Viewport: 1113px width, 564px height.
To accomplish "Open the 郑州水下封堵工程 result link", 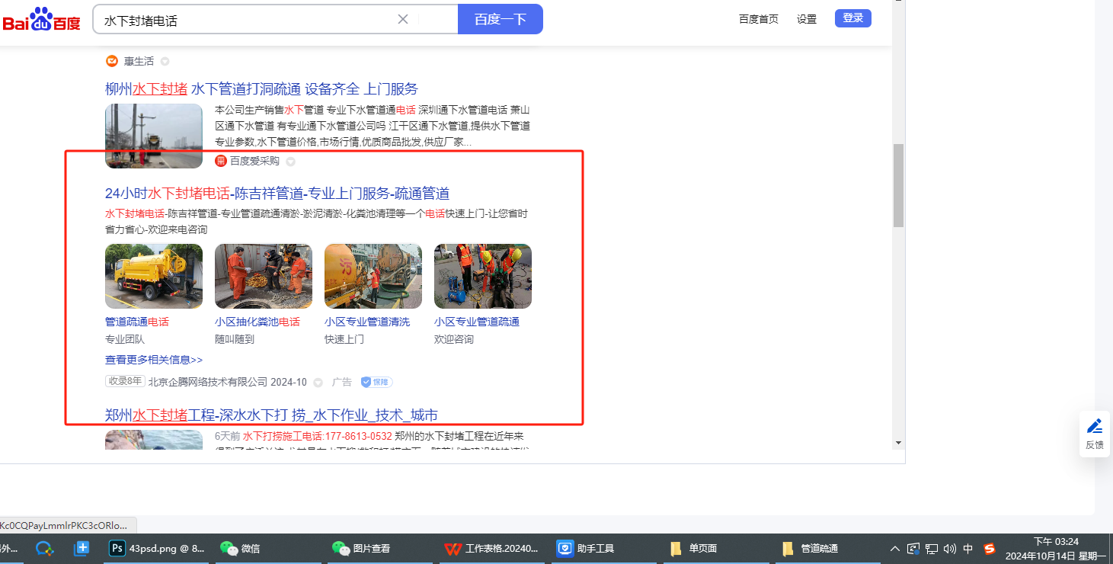I will pos(271,415).
